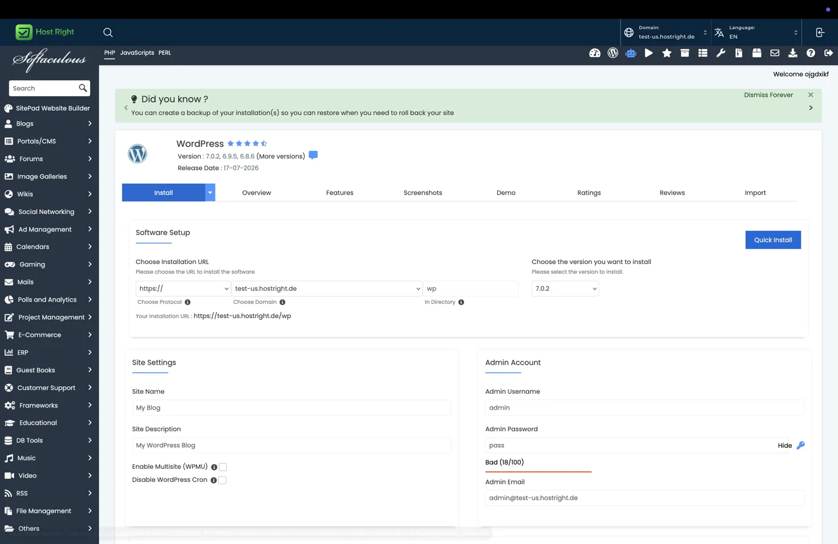Open the control panel dashboard gauge icon
Image resolution: width=838 pixels, height=544 pixels.
(x=595, y=53)
